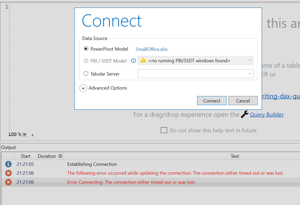The height and width of the screenshot is (205, 300).
Task: Sort the Output list by the Start column
Action: pos(25,156)
